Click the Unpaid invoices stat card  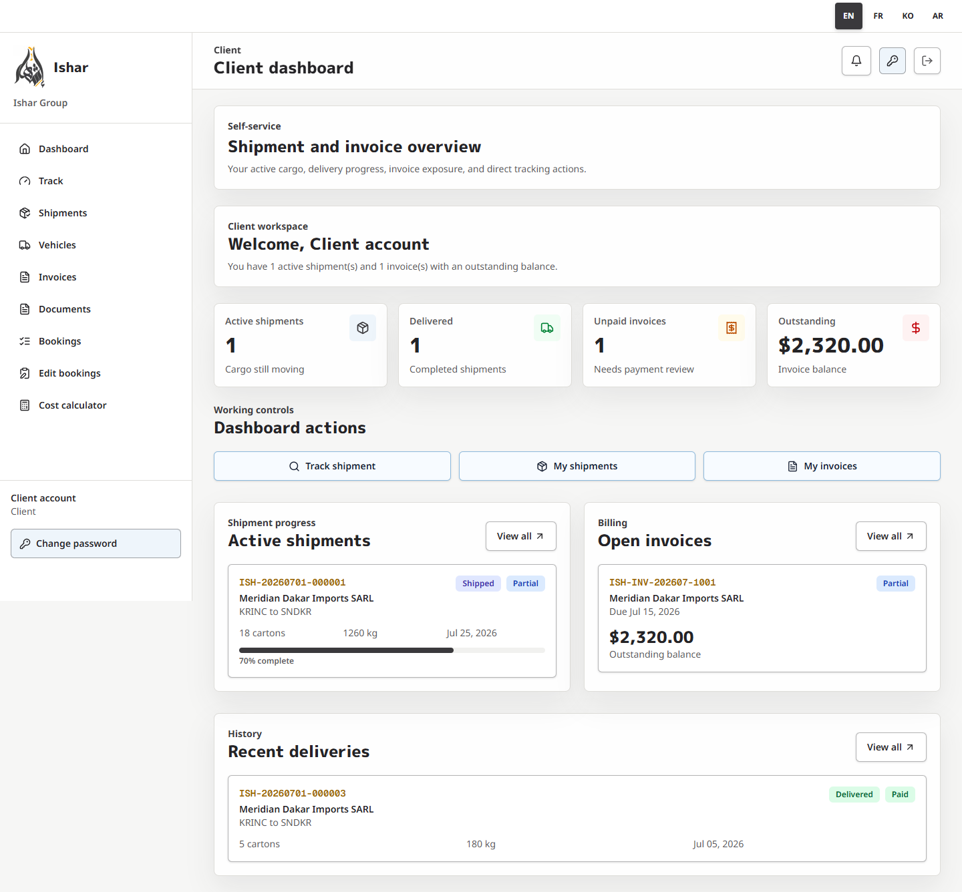pyautogui.click(x=669, y=345)
